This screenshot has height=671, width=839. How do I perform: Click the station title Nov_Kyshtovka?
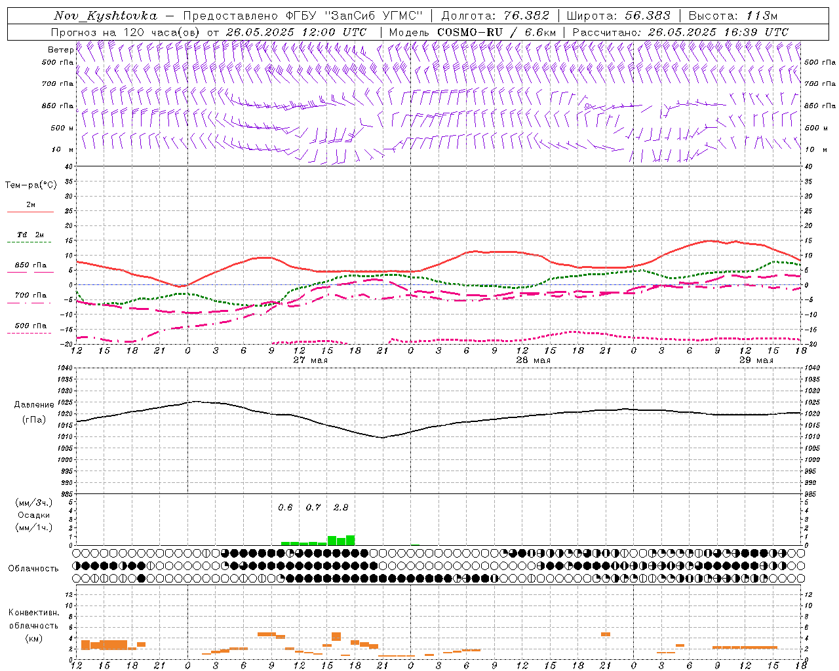[x=106, y=16]
